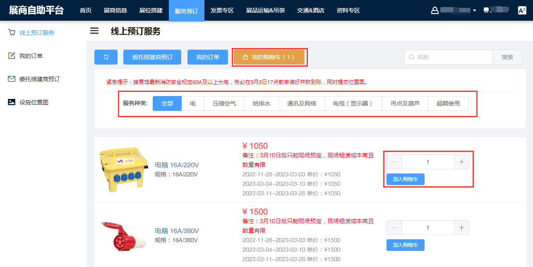Click the hamburger menu icon beside page title
This screenshot has height=267, width=533.
tap(94, 31)
